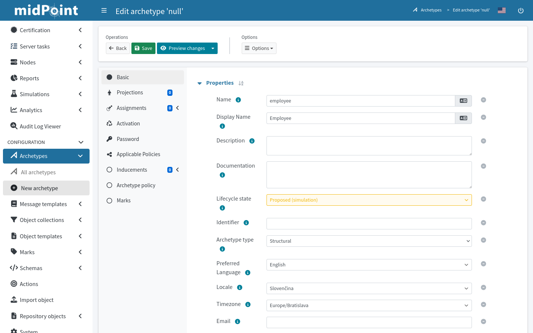Collapse the Properties section
The height and width of the screenshot is (333, 533).
pyautogui.click(x=200, y=83)
